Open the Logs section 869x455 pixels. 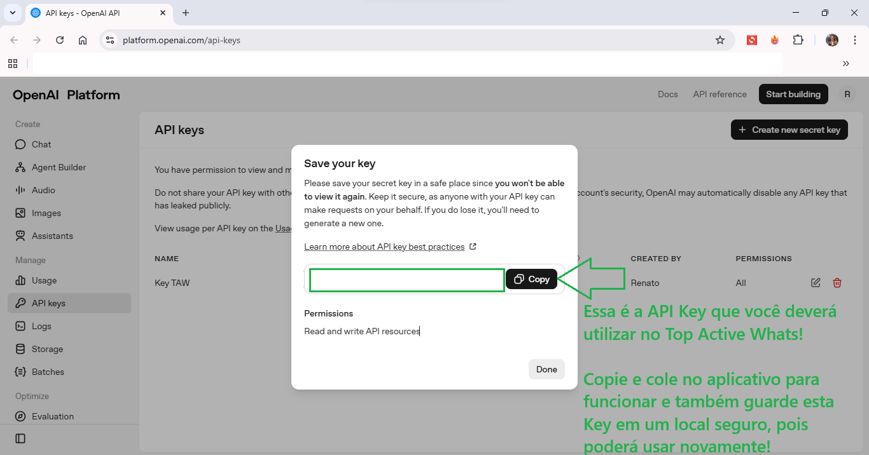click(41, 326)
